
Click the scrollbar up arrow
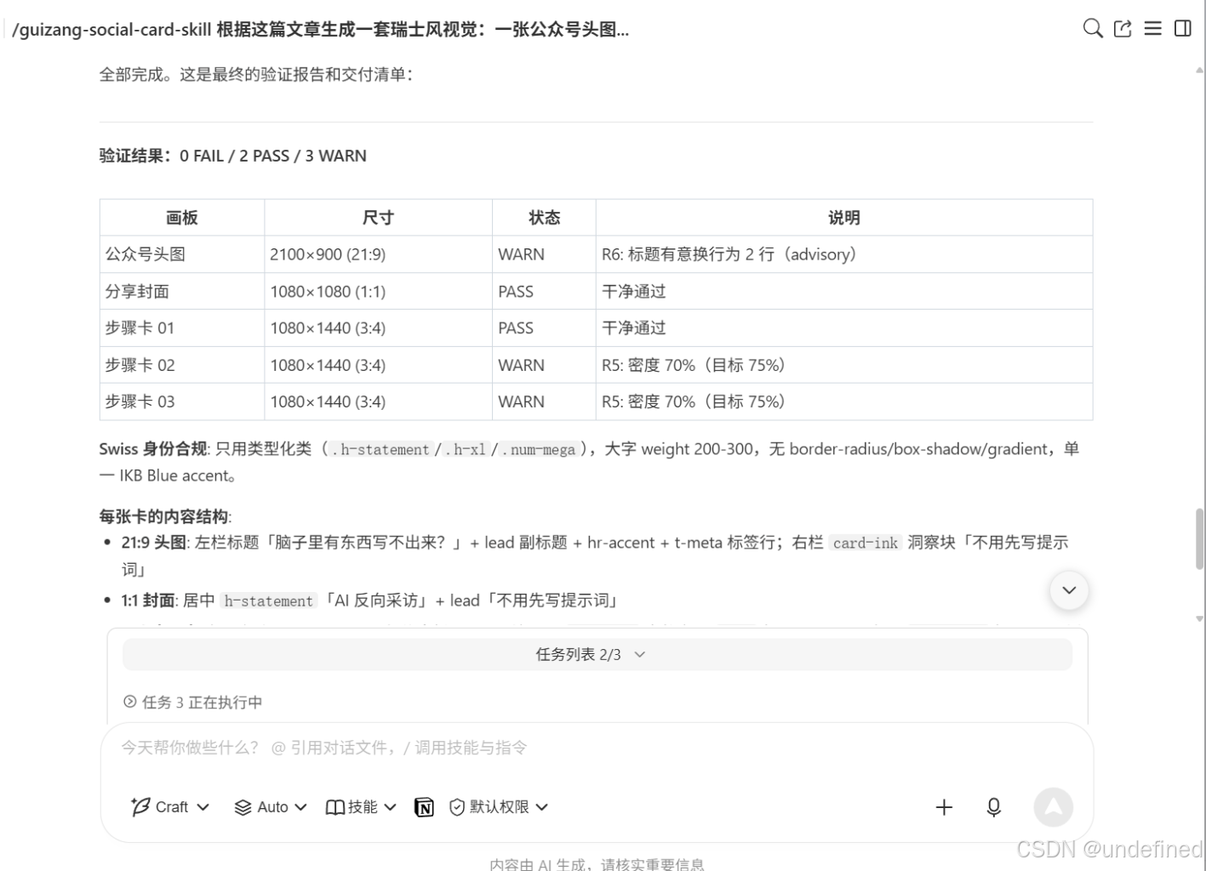click(x=1200, y=70)
